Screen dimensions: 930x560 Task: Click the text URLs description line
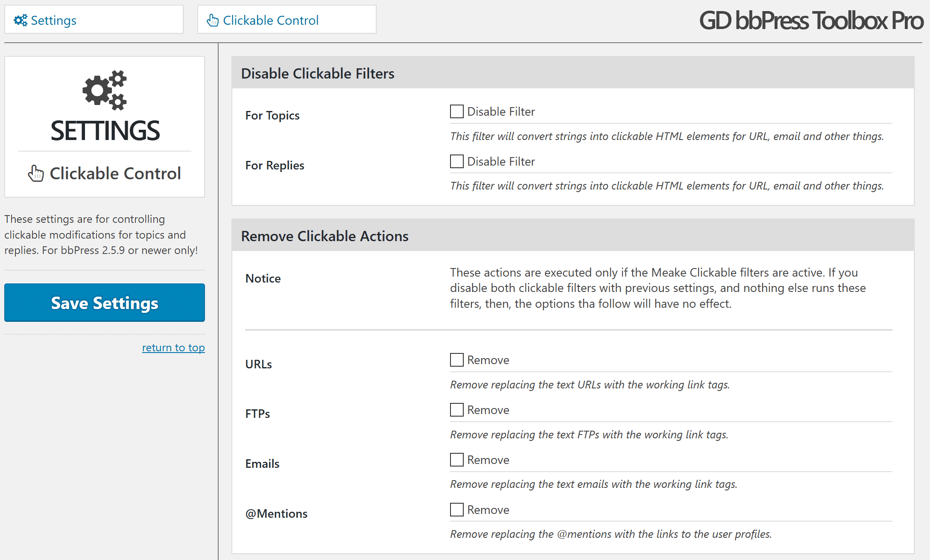(x=590, y=385)
